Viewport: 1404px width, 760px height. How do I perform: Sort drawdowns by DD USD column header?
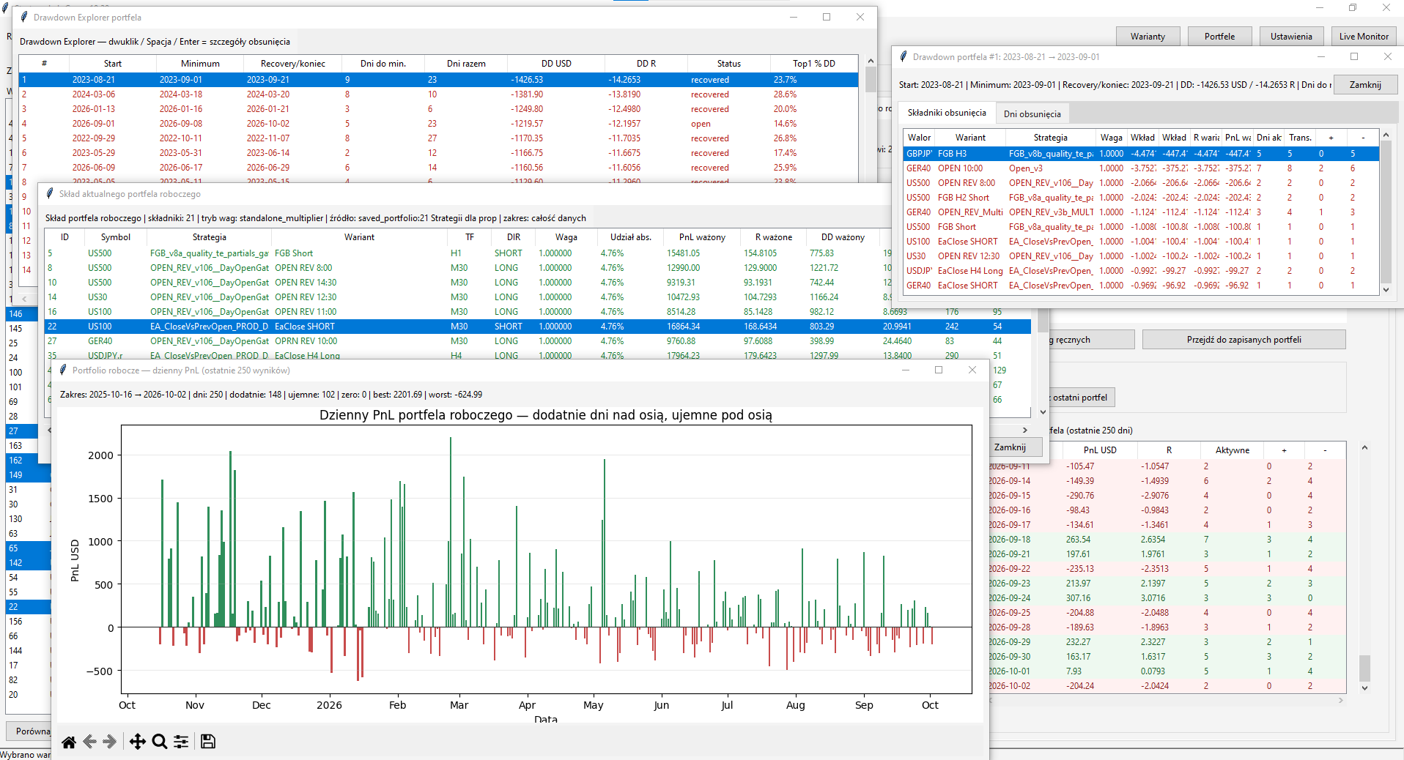click(x=556, y=64)
